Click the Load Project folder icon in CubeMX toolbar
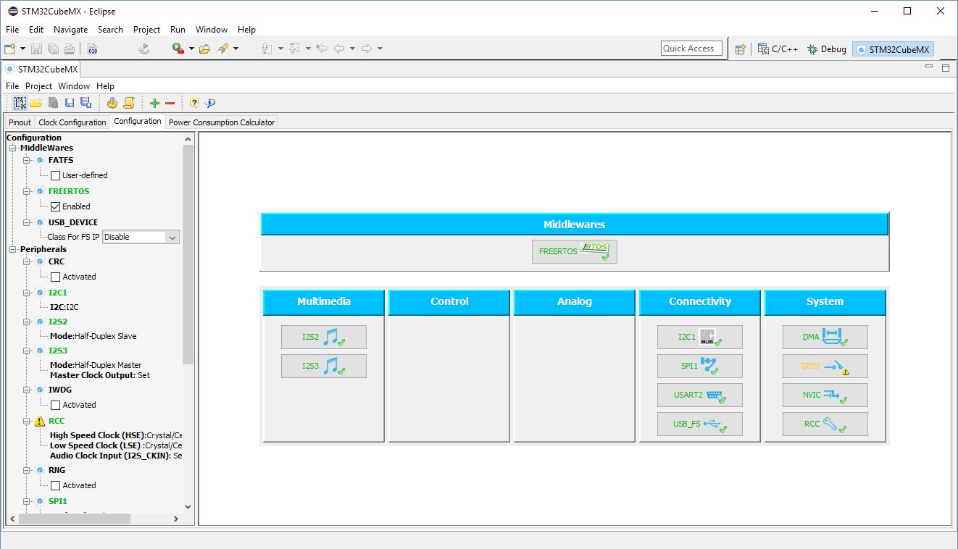Screen dimensions: 958x549 (36, 103)
